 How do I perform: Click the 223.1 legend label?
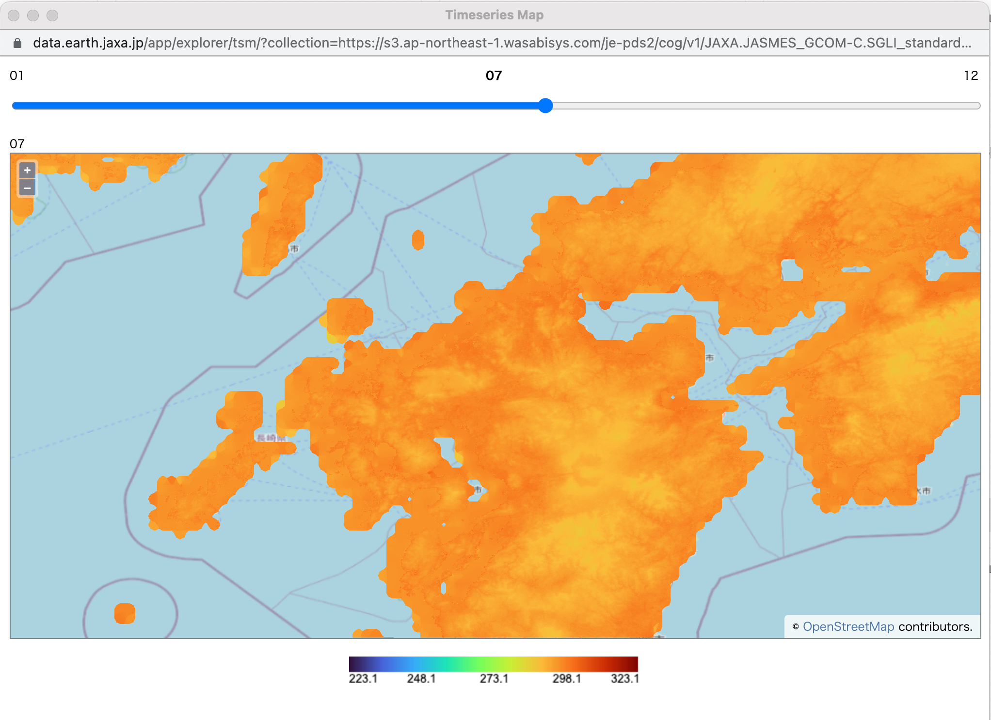[363, 679]
